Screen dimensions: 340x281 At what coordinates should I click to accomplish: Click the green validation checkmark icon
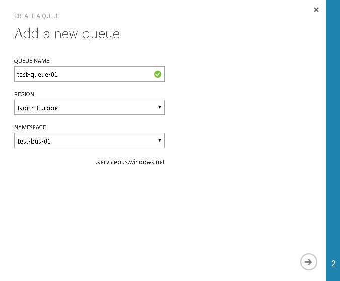pos(158,75)
